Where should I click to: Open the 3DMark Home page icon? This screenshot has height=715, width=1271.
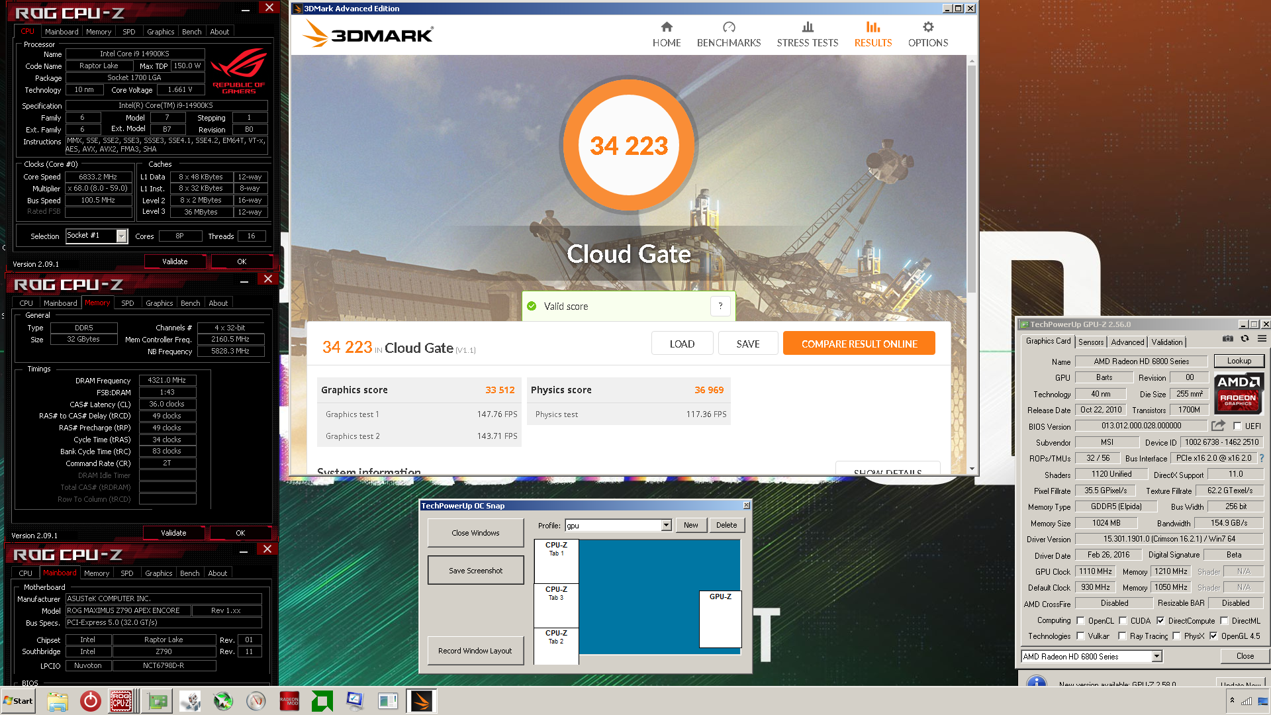[667, 27]
